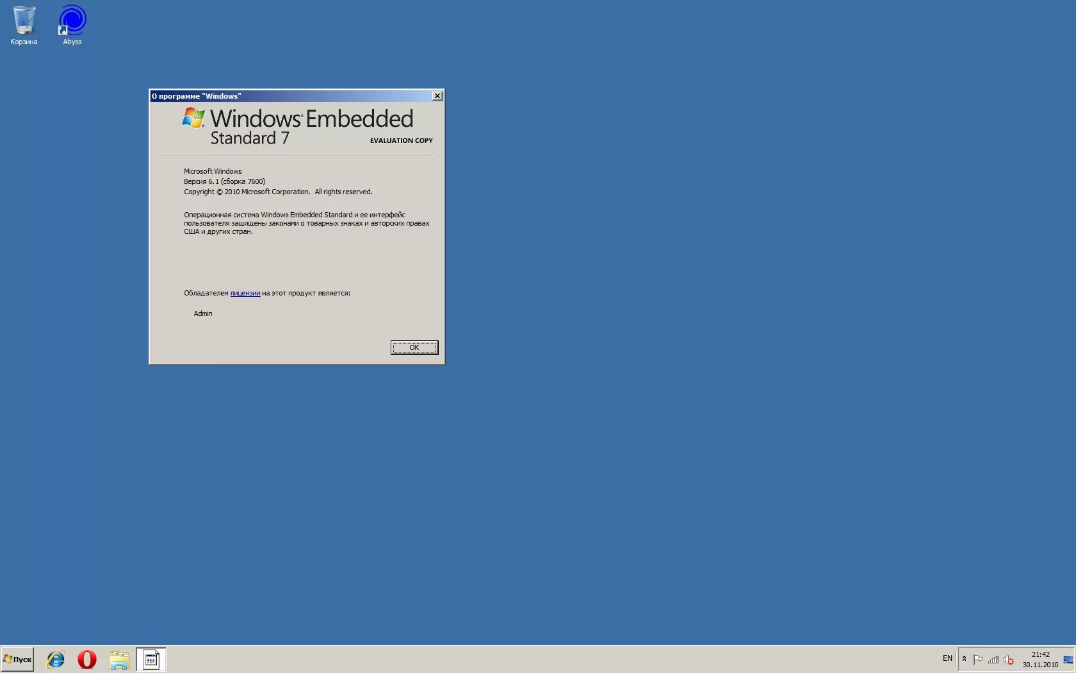Launch Opera browser from the taskbar
Screen dimensions: 1076x673
click(87, 660)
